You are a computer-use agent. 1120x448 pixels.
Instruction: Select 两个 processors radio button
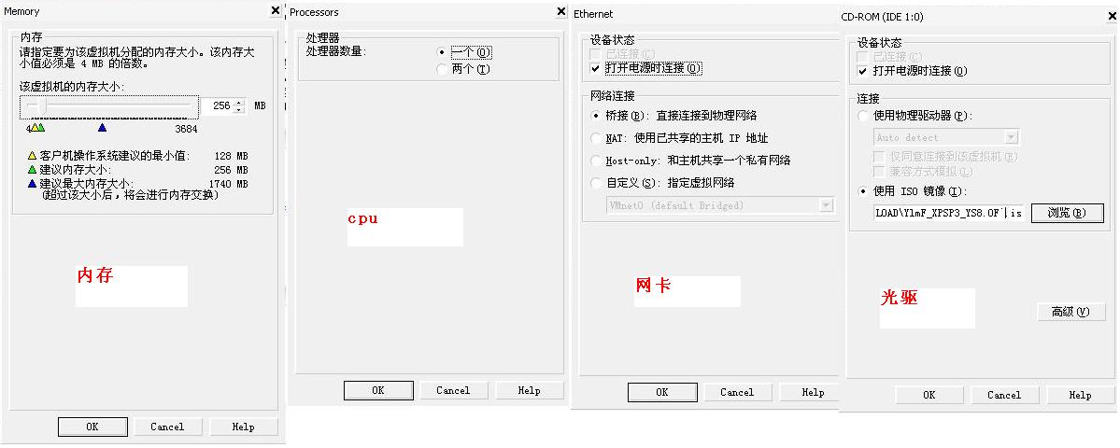point(442,69)
